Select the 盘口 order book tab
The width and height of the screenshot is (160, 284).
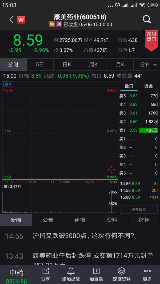[129, 86]
